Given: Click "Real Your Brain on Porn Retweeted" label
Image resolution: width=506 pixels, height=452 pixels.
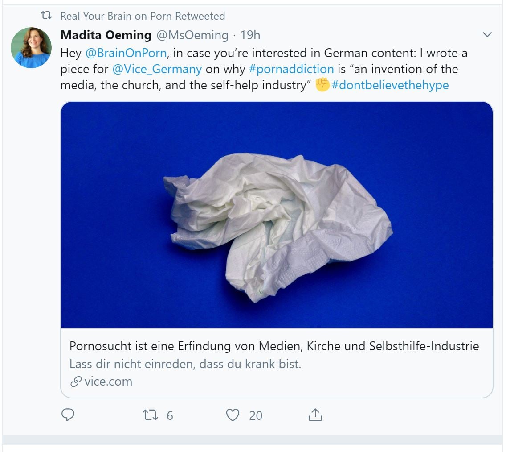Looking at the screenshot, I should (143, 16).
